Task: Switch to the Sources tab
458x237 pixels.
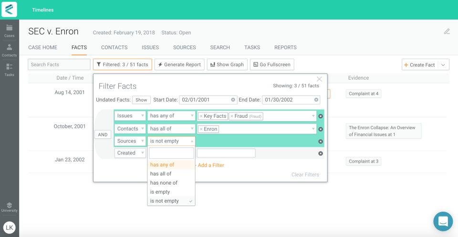Action: [185, 47]
